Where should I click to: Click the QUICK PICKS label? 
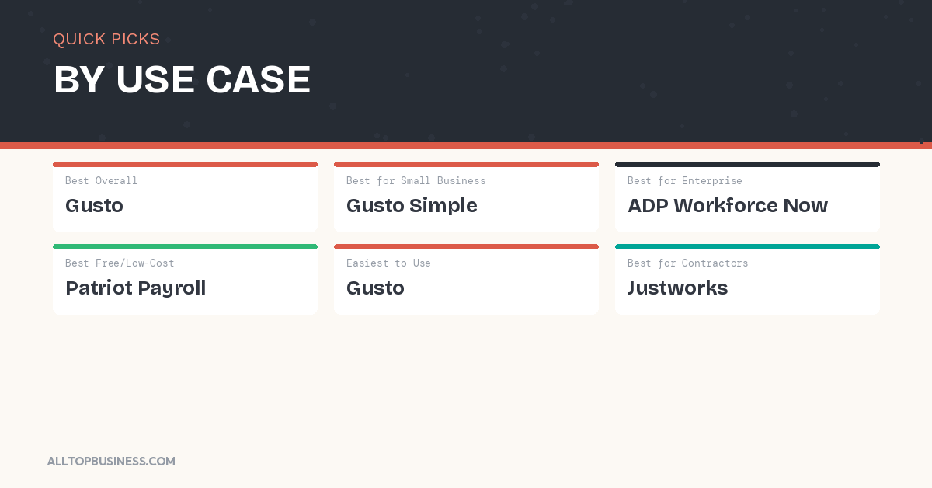pos(106,39)
